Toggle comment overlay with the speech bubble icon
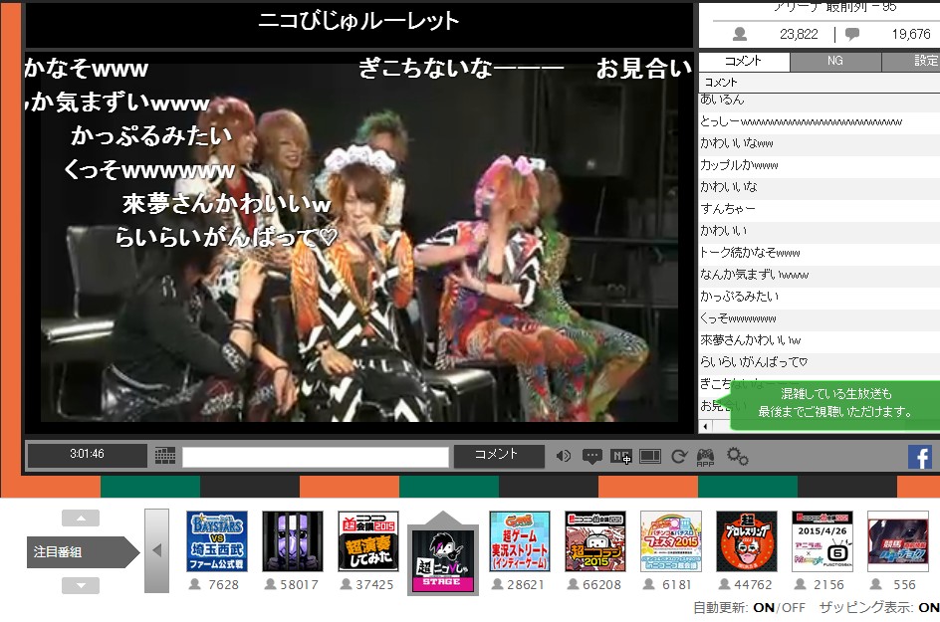Screen dimensions: 940x622 (x=592, y=457)
